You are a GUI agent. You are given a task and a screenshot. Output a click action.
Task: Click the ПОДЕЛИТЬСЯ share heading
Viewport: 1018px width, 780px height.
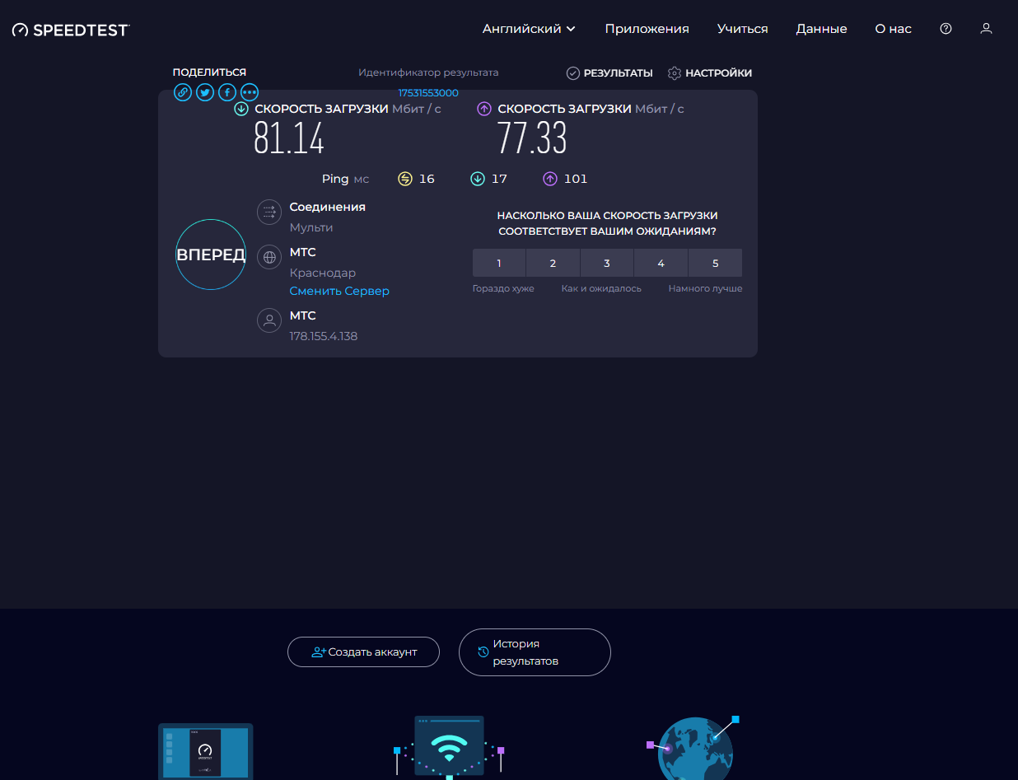point(209,72)
